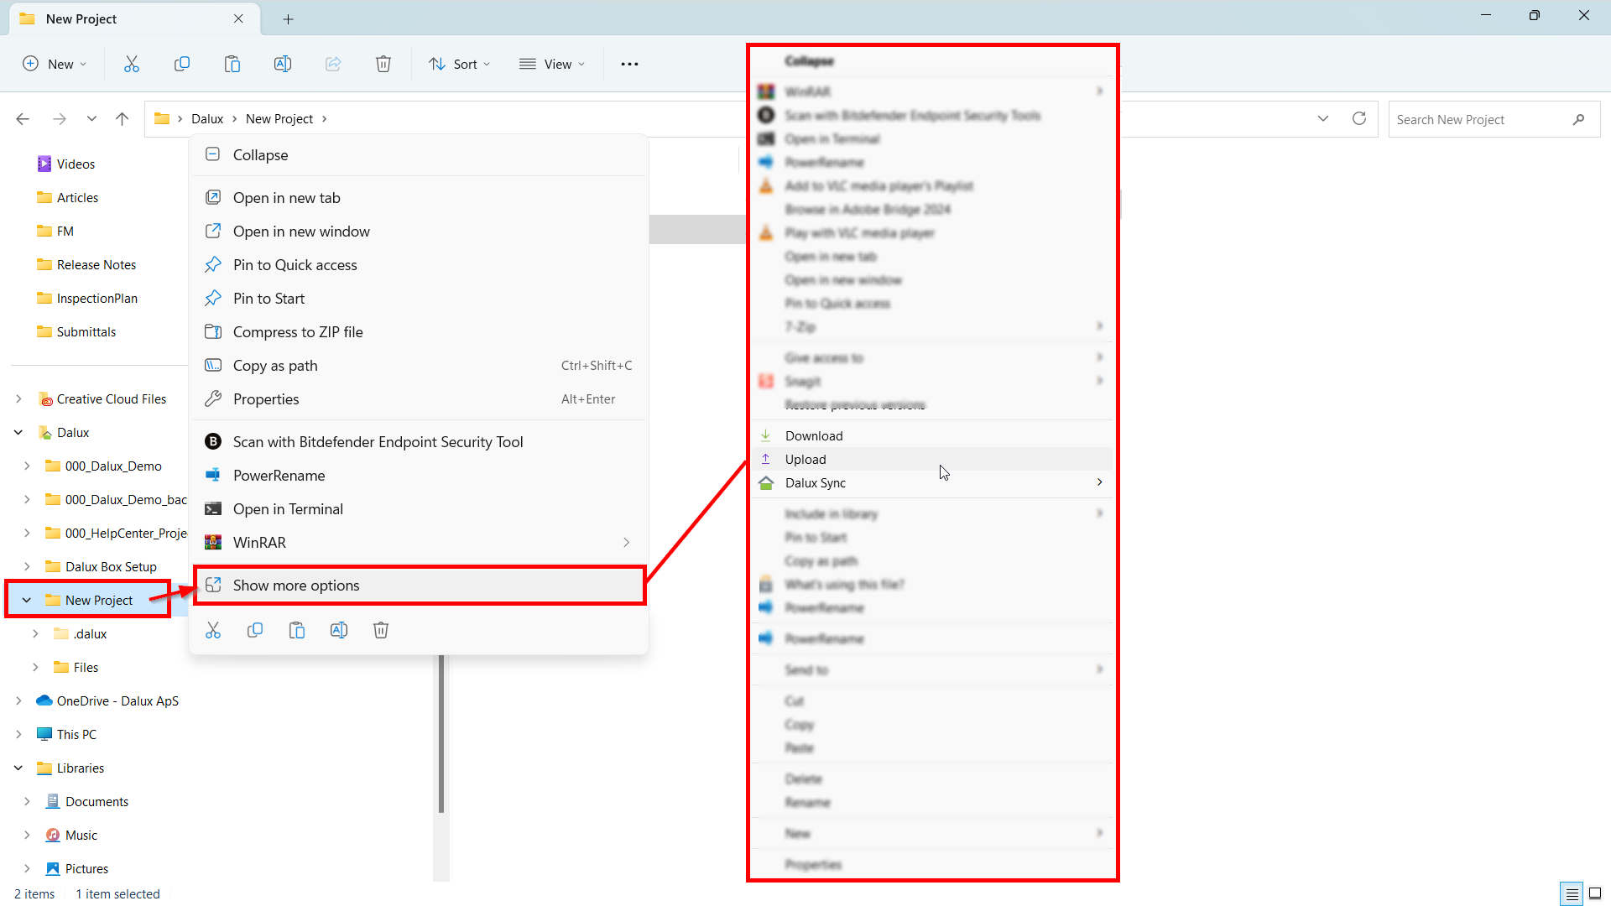Click the Cut icon in top toolbar
The height and width of the screenshot is (906, 1611).
[132, 64]
